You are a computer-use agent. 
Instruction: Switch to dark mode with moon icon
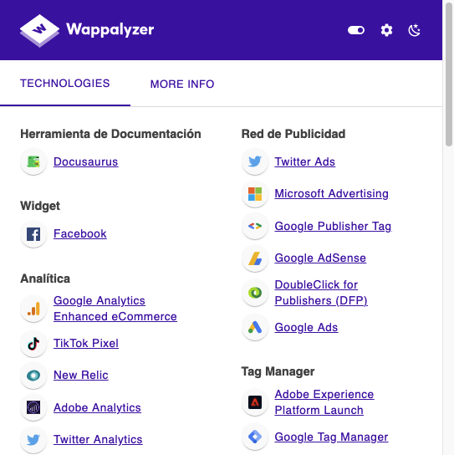414,30
